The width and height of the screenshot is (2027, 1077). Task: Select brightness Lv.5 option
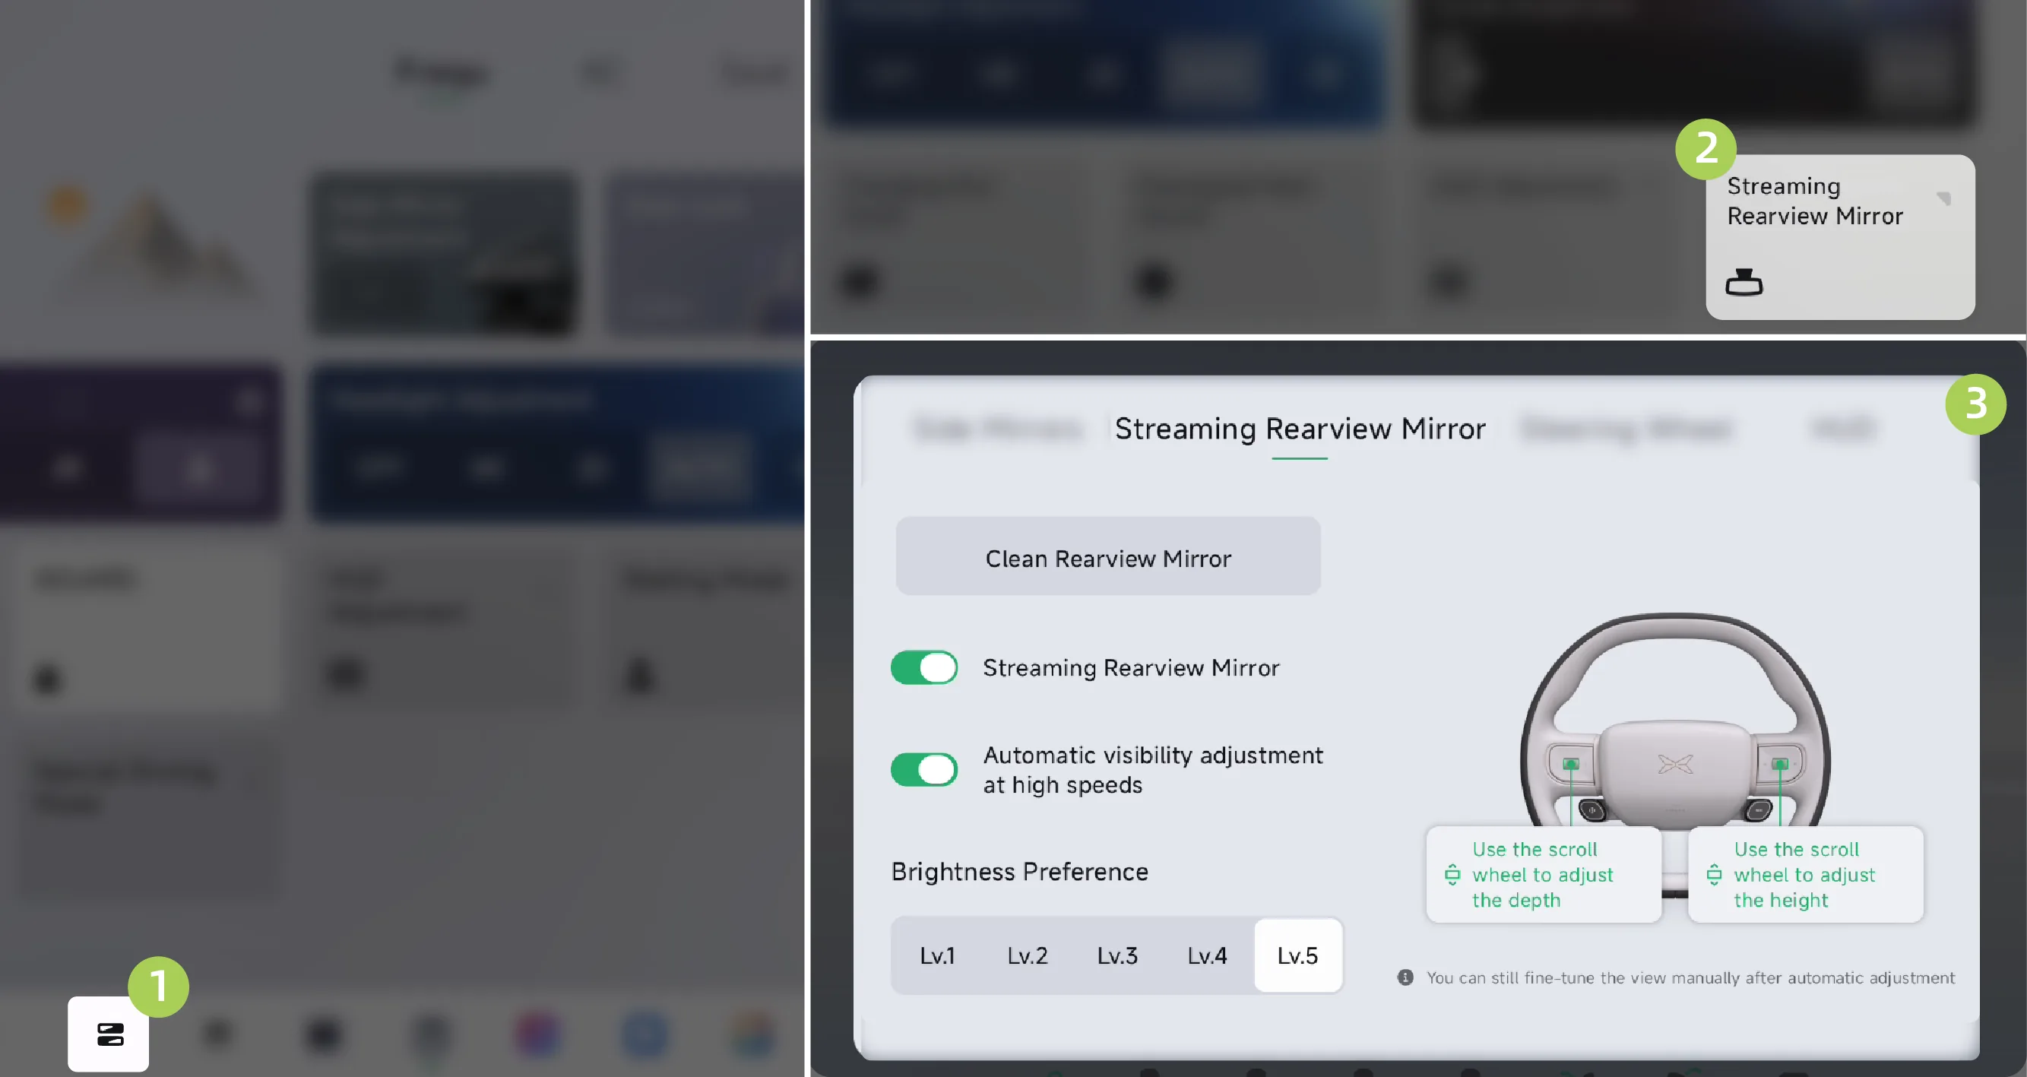click(1297, 955)
